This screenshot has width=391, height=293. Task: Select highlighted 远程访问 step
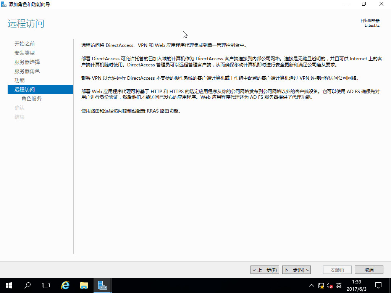(x=40, y=89)
